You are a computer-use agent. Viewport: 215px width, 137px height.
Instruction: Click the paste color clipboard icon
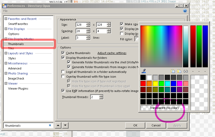coord(179,71)
